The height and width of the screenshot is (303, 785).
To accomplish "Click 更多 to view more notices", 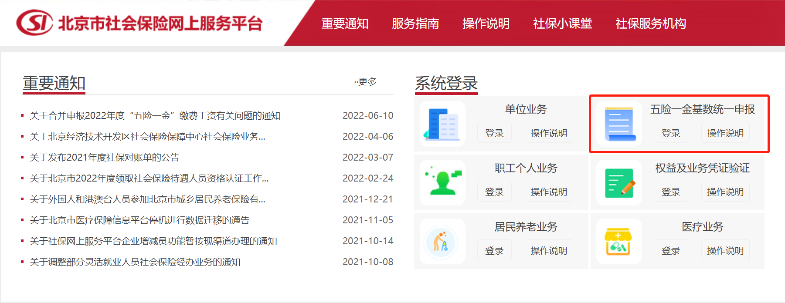I will [x=366, y=82].
